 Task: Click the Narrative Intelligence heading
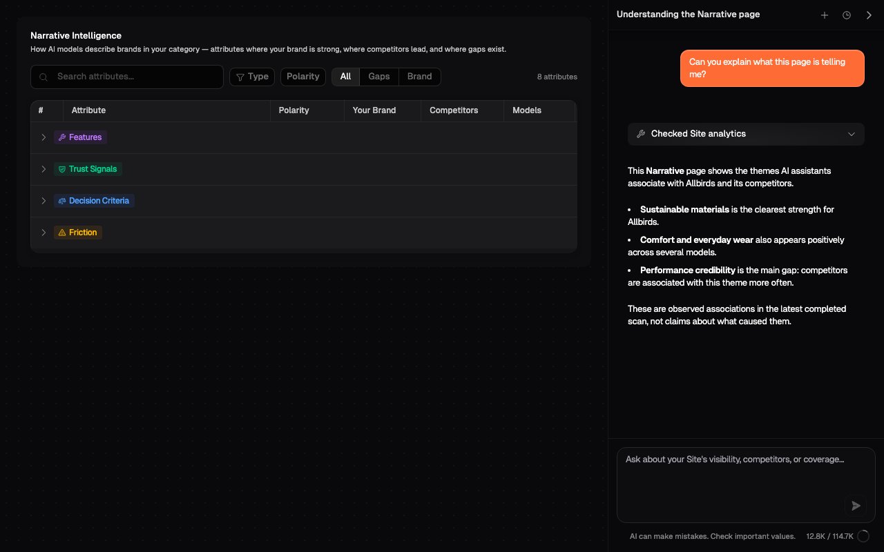pyautogui.click(x=76, y=35)
